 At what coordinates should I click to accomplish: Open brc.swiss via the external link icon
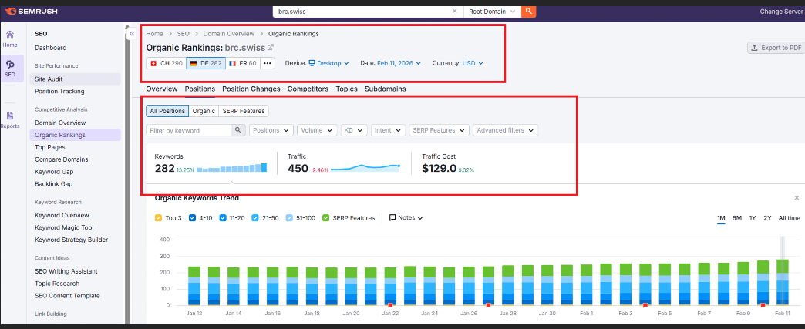(x=271, y=48)
